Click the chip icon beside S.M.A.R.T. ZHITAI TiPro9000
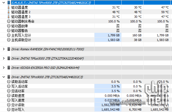The image size is (172, 112). click(x=9, y=3)
